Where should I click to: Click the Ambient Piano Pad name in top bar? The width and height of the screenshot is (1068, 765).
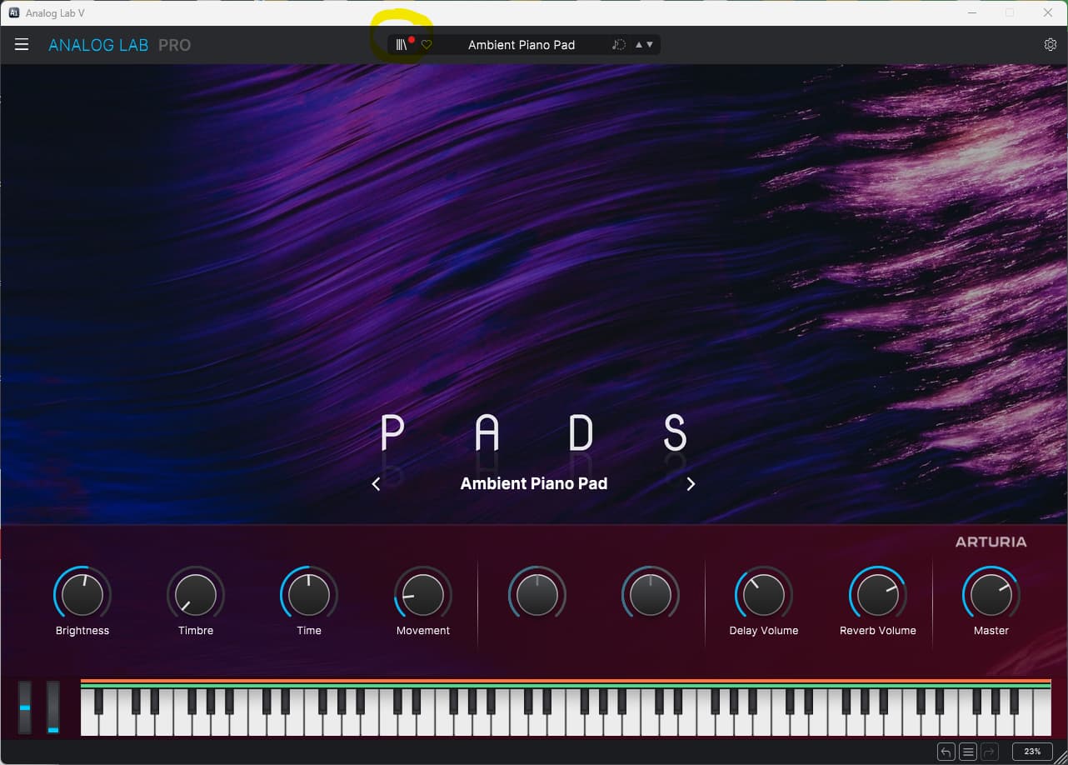pos(522,45)
